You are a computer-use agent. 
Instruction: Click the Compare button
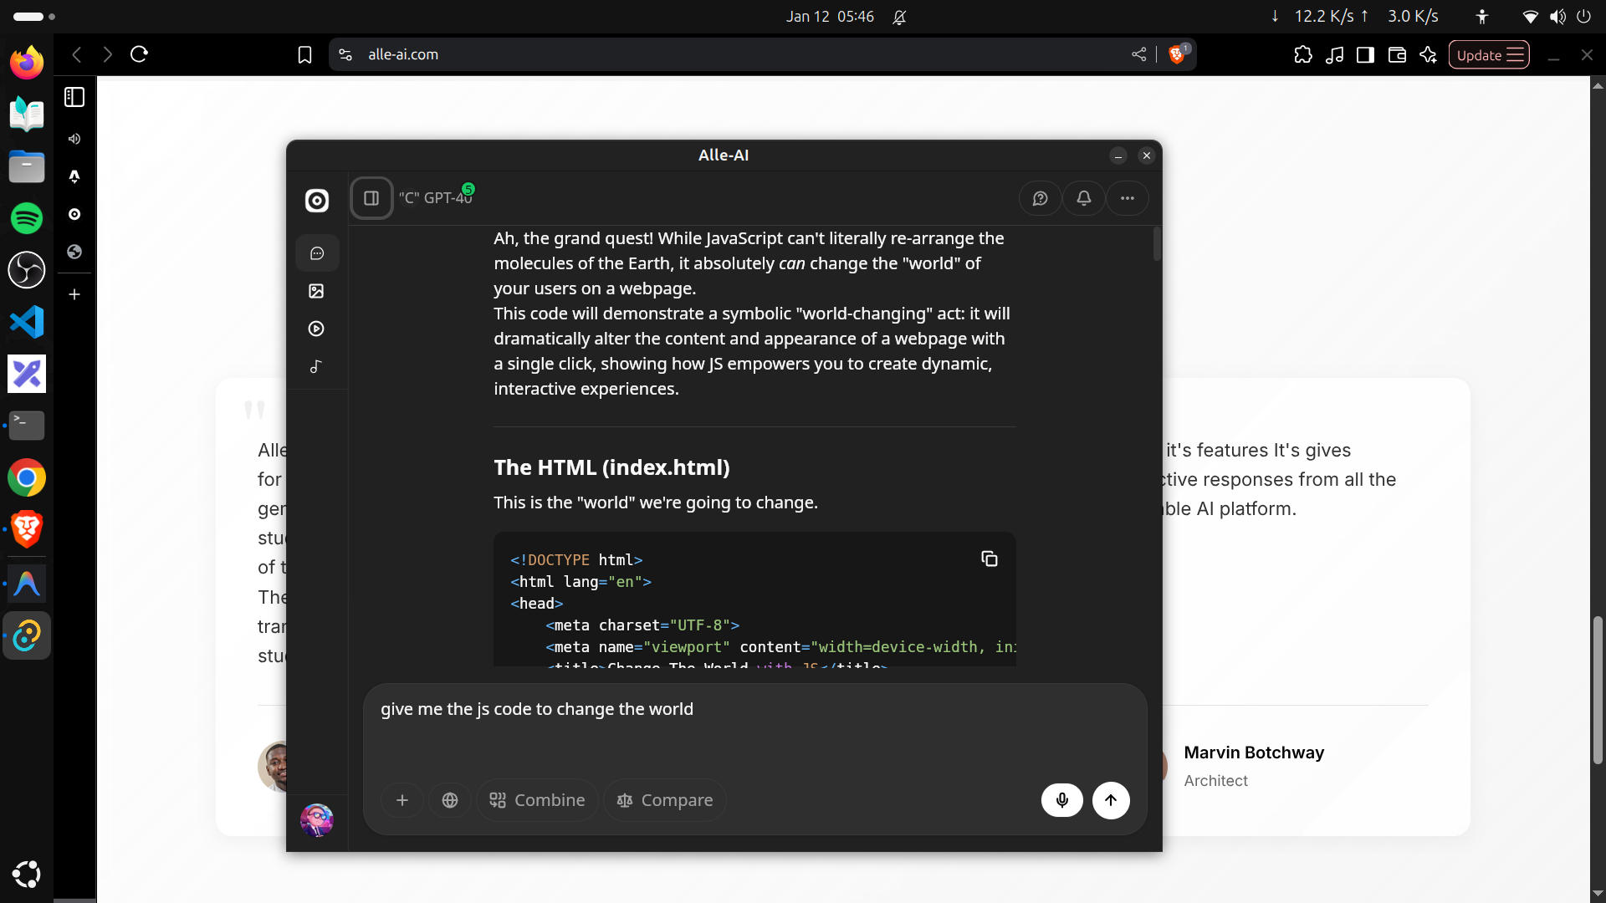[665, 800]
